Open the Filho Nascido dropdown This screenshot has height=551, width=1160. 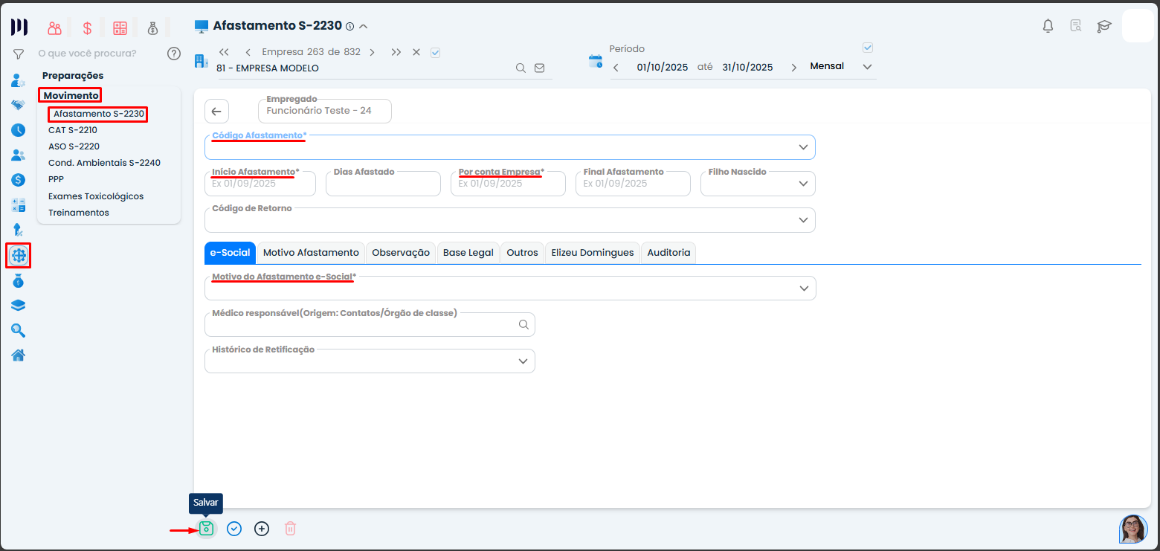click(757, 184)
